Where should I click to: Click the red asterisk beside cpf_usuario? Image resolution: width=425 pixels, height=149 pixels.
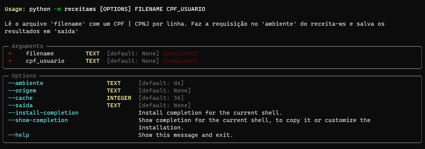pos(10,61)
